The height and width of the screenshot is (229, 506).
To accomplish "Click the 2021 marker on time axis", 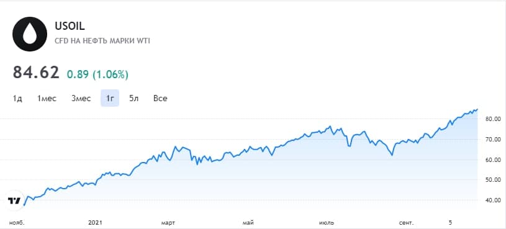I will (95, 223).
